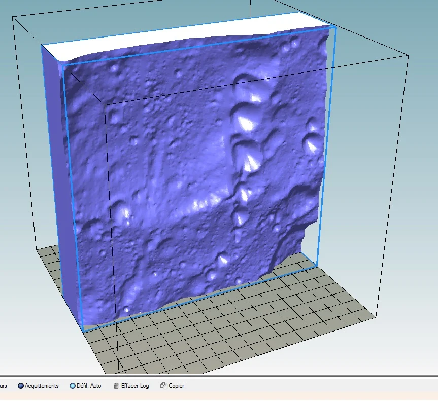Toggle the Acquittements log filter

click(38, 386)
